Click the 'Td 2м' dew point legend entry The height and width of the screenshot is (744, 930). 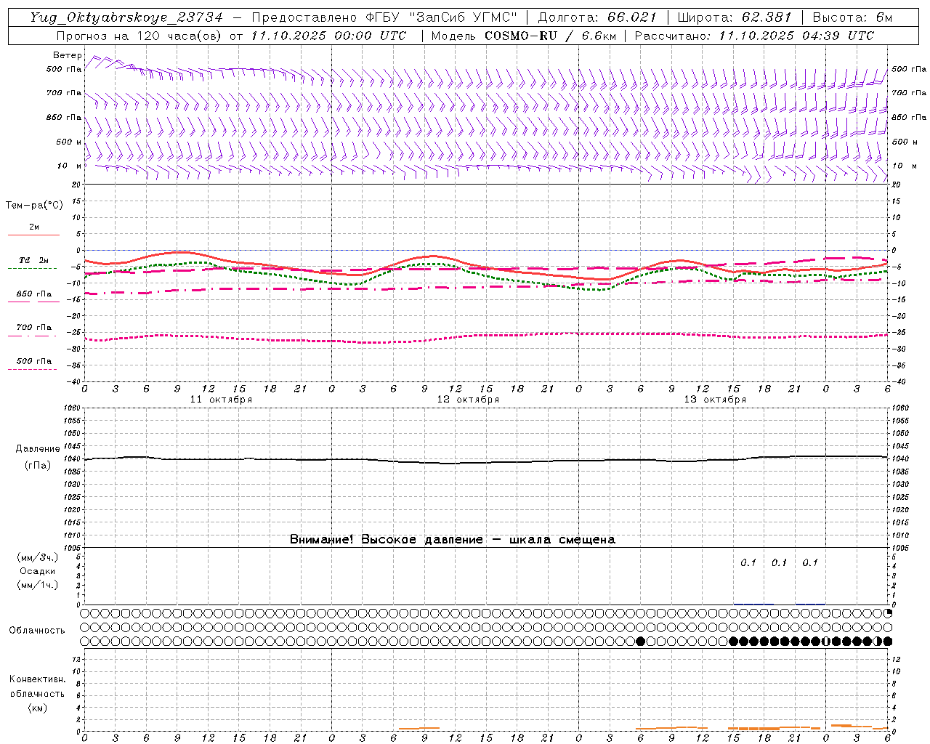coord(34,260)
